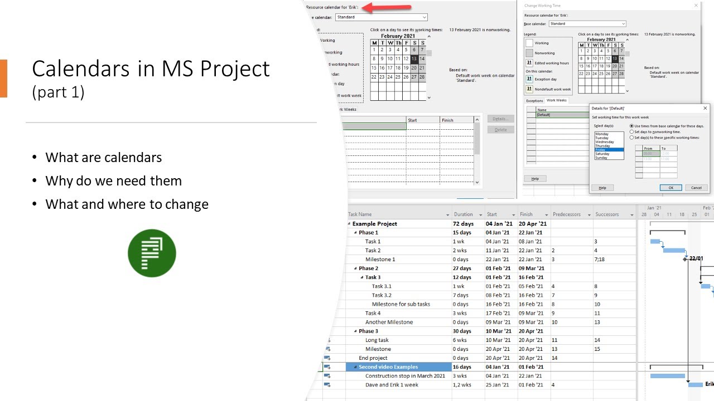Select Friday in the Select day(s) list

609,150
